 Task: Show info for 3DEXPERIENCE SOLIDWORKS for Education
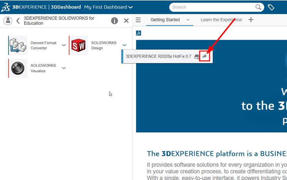[114, 21]
